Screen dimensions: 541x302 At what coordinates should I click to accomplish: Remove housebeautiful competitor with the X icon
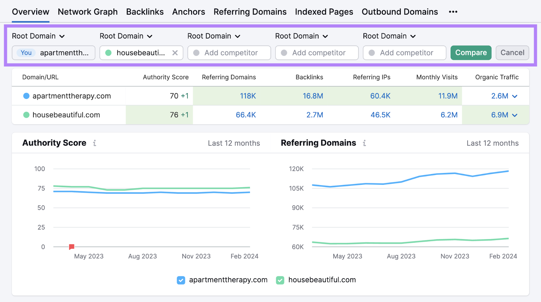pyautogui.click(x=175, y=53)
